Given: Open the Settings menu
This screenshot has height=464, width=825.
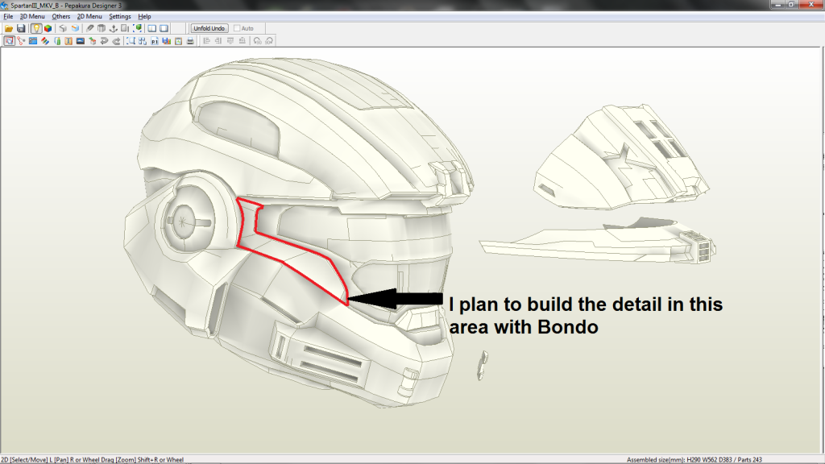Looking at the screenshot, I should (x=120, y=16).
